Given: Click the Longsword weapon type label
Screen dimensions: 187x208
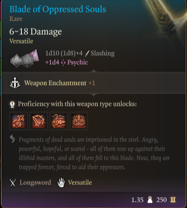Looking at the screenshot, I should coord(35,182).
